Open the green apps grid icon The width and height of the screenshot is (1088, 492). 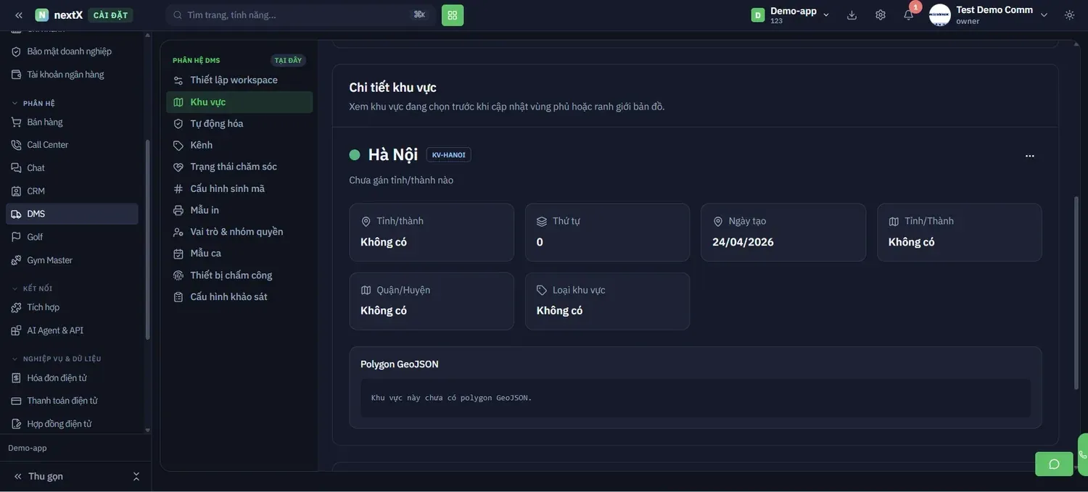click(453, 15)
